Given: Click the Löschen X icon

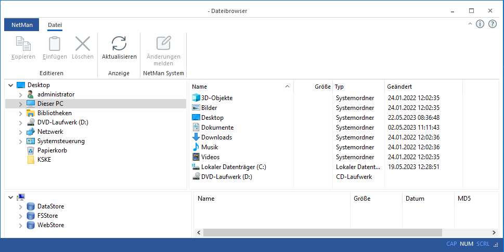Looking at the screenshot, I should point(83,43).
